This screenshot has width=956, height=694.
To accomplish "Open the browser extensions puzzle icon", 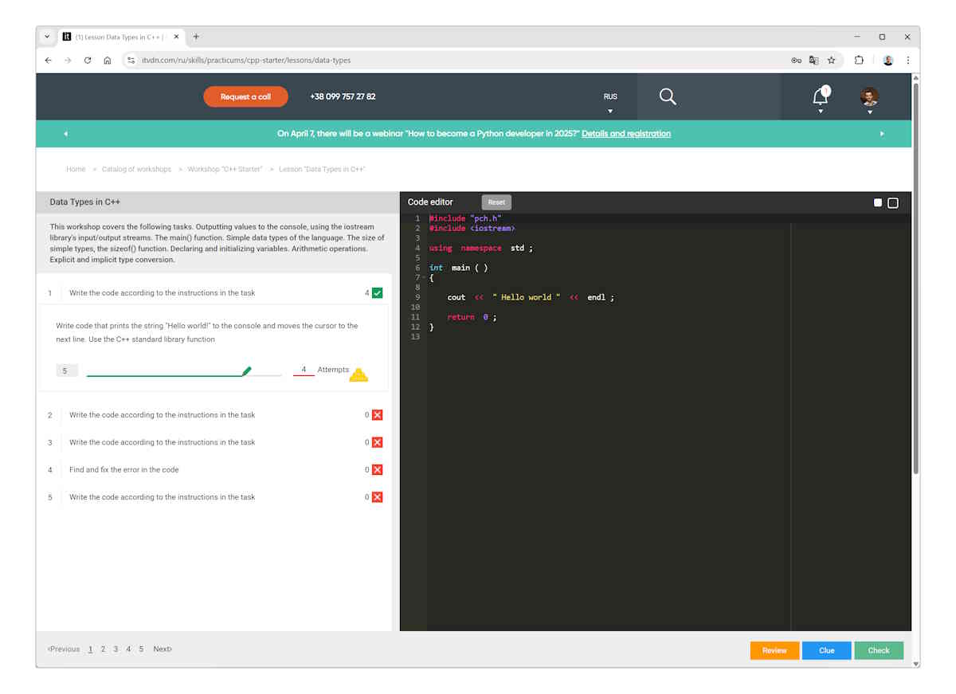I will click(859, 61).
